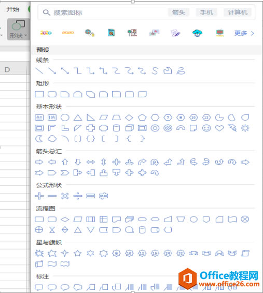This screenshot has height=293, width=263.
Task: Select the pentagon arrow shape
Action: pos(52,173)
